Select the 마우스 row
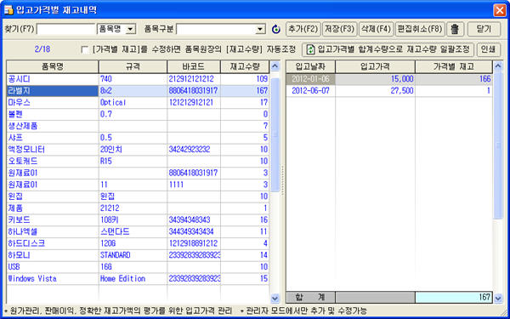This screenshot has width=510, height=319. pyautogui.click(x=138, y=103)
